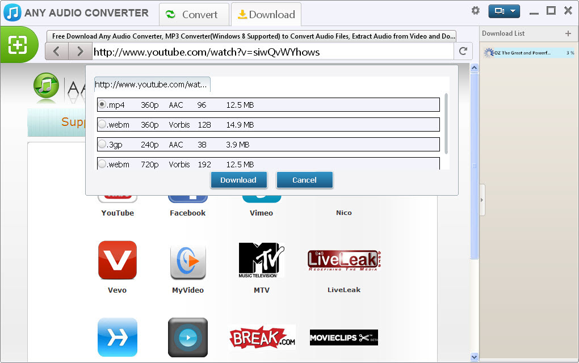Open the output device dropdown arrow
This screenshot has height=363, width=579.
click(x=514, y=10)
